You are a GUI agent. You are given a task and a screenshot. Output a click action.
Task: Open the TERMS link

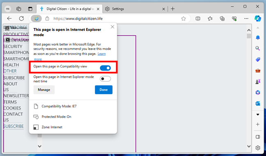click(10, 102)
